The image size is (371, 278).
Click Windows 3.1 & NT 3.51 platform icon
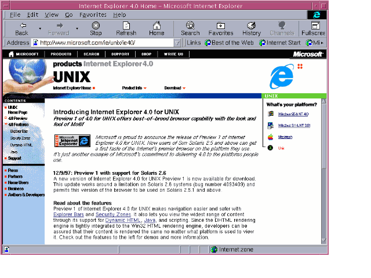point(271,126)
